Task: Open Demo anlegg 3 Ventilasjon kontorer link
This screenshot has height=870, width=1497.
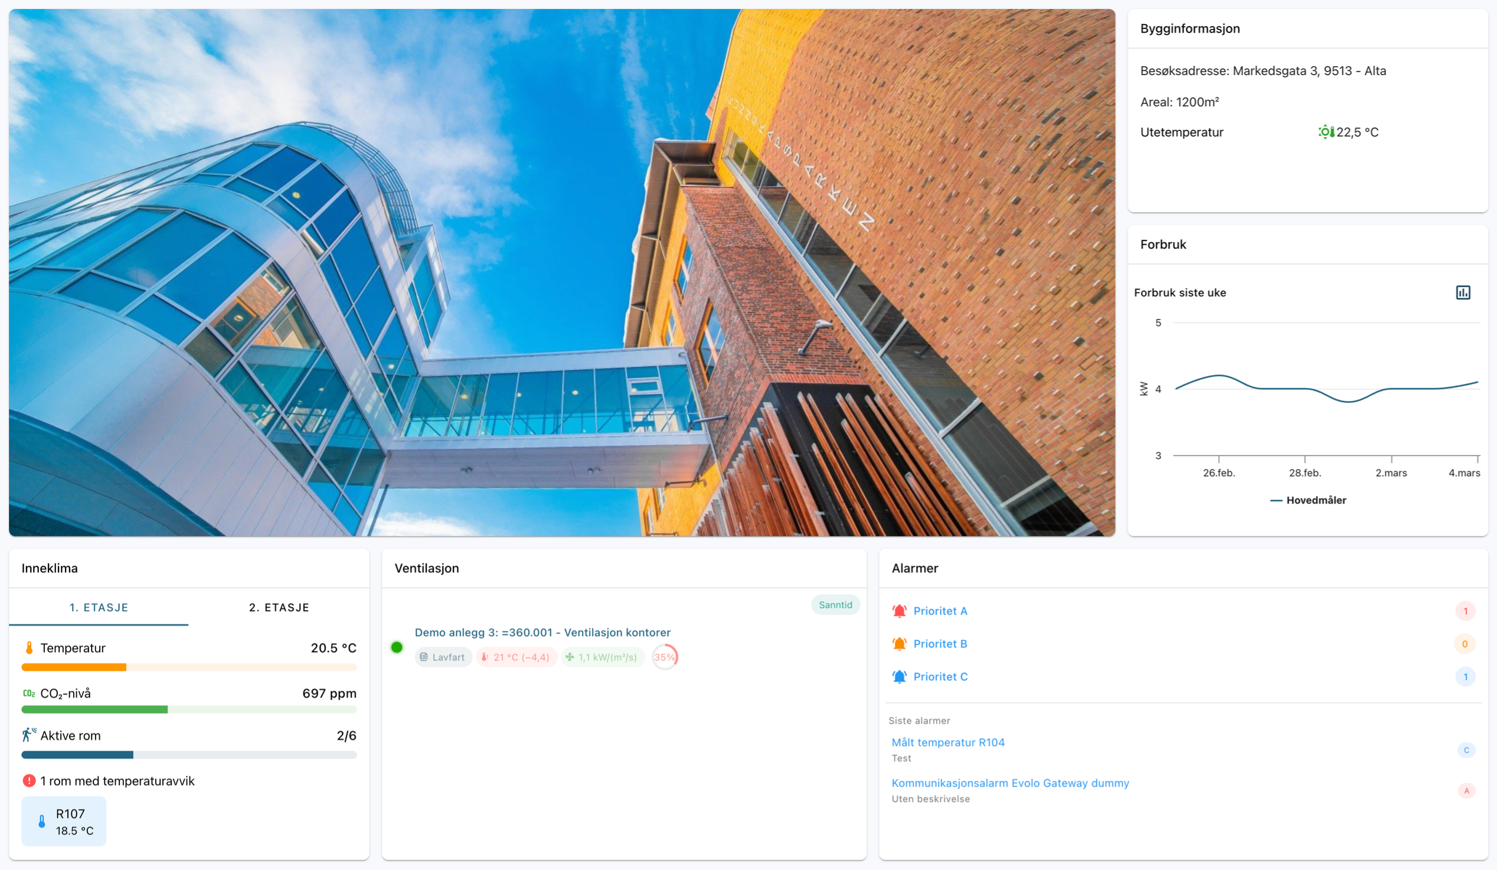Action: (x=542, y=633)
